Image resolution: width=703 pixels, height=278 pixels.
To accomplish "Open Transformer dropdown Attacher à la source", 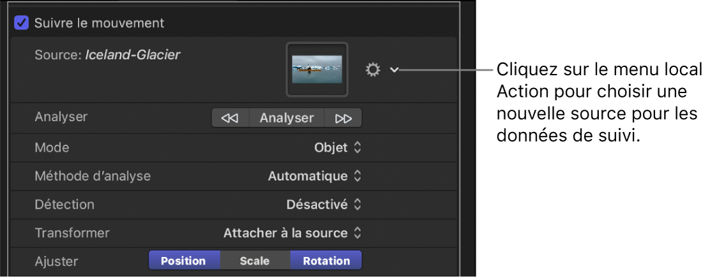I will point(292,233).
